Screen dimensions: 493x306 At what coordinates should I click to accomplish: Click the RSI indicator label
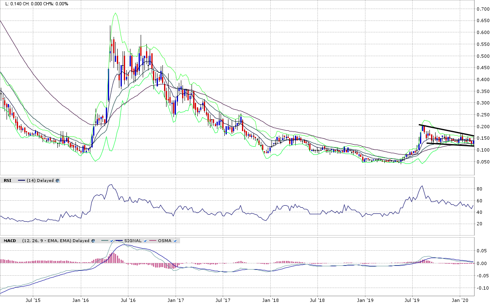coord(7,180)
